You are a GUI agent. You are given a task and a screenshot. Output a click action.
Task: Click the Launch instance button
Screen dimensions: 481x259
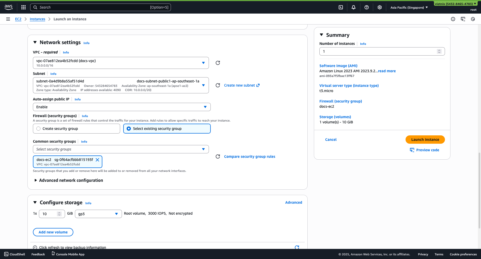click(x=425, y=139)
